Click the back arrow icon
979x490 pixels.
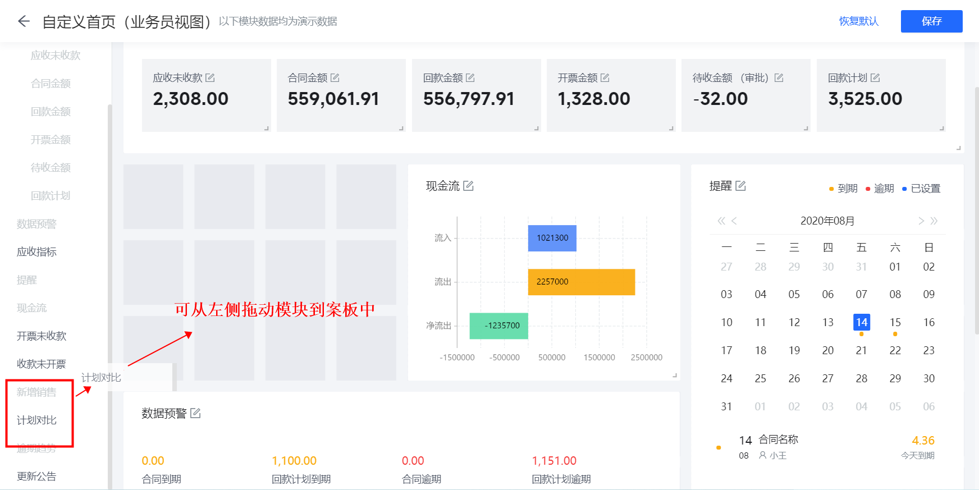click(x=24, y=21)
